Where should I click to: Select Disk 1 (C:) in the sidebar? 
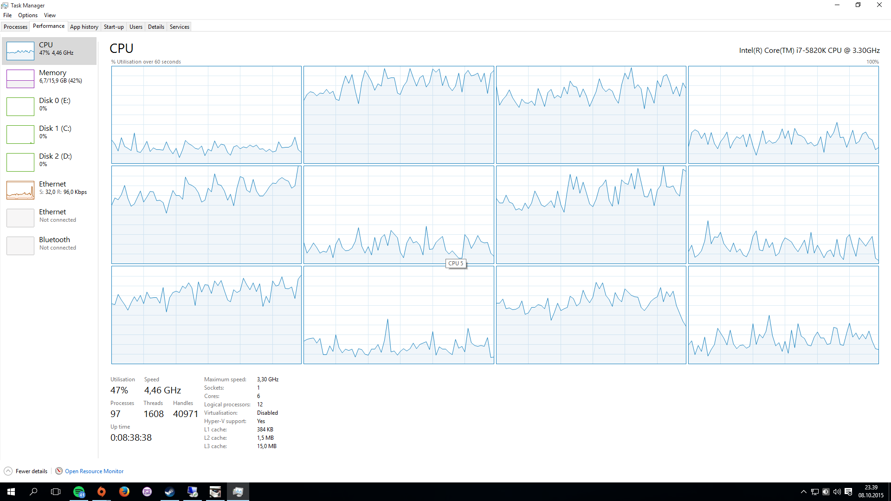[x=49, y=135]
